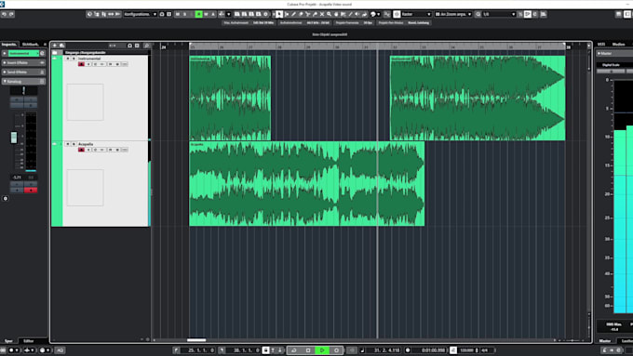
Task: Toggle the Write automation (W) toolbar button
Action: coord(206,14)
